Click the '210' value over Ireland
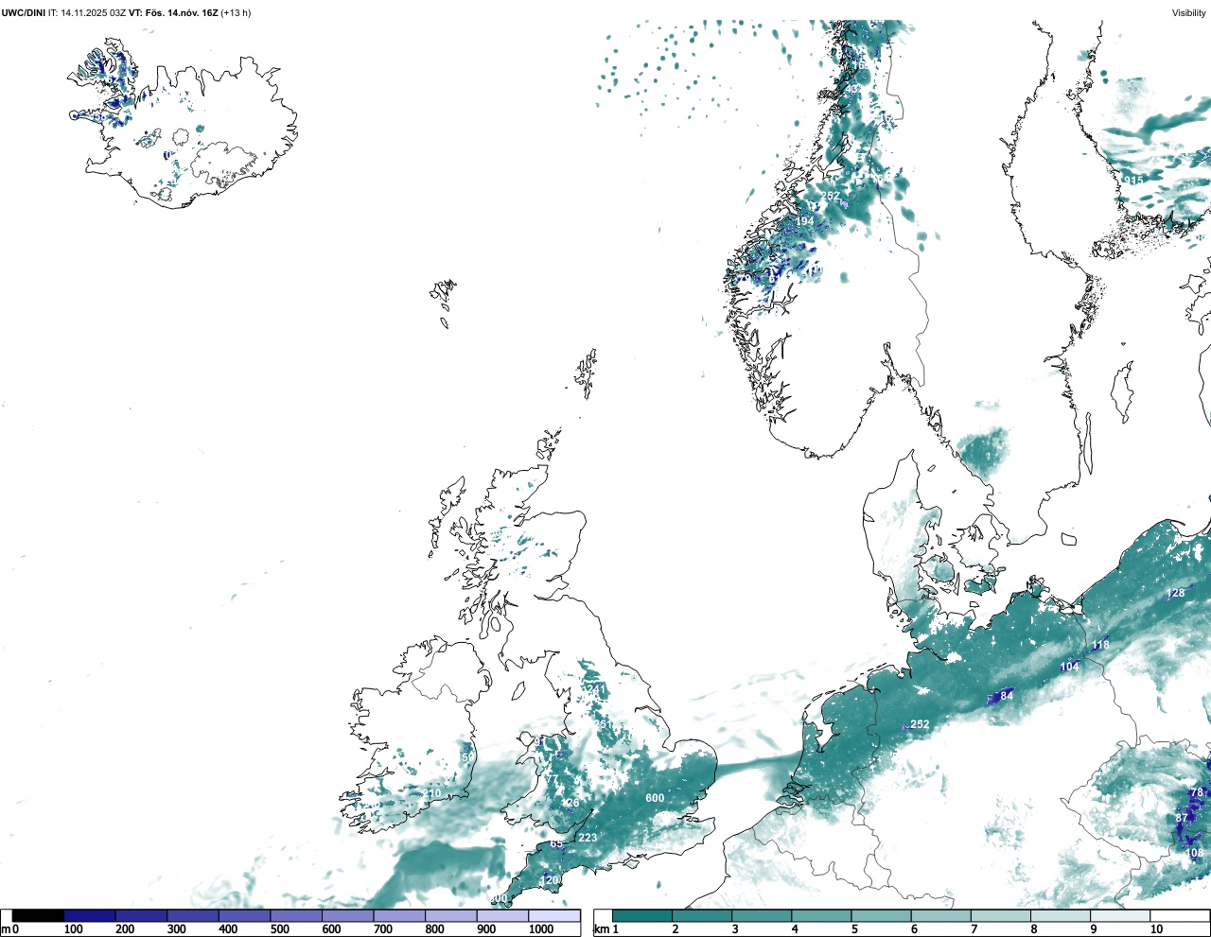The height and width of the screenshot is (937, 1211). click(431, 793)
